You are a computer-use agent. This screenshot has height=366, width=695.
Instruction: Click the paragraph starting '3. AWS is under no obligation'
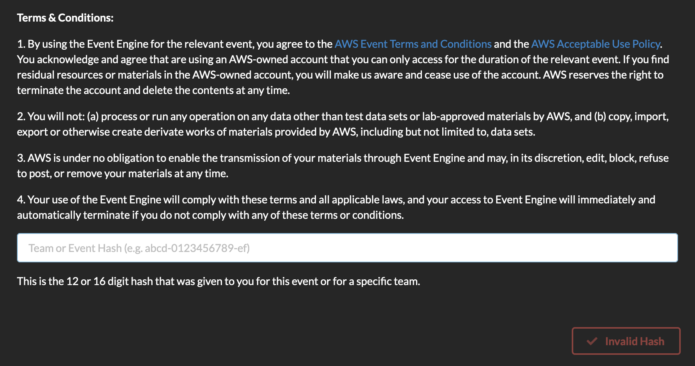(x=343, y=166)
